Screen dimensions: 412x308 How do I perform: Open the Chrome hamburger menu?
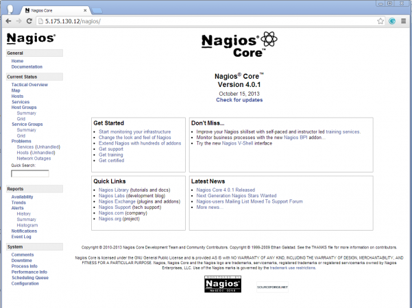point(404,21)
